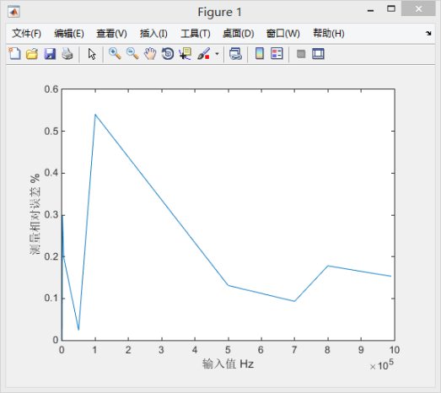Viewport: 441px width, 393px height.
Task: Click the New Figure icon
Action: (x=14, y=53)
